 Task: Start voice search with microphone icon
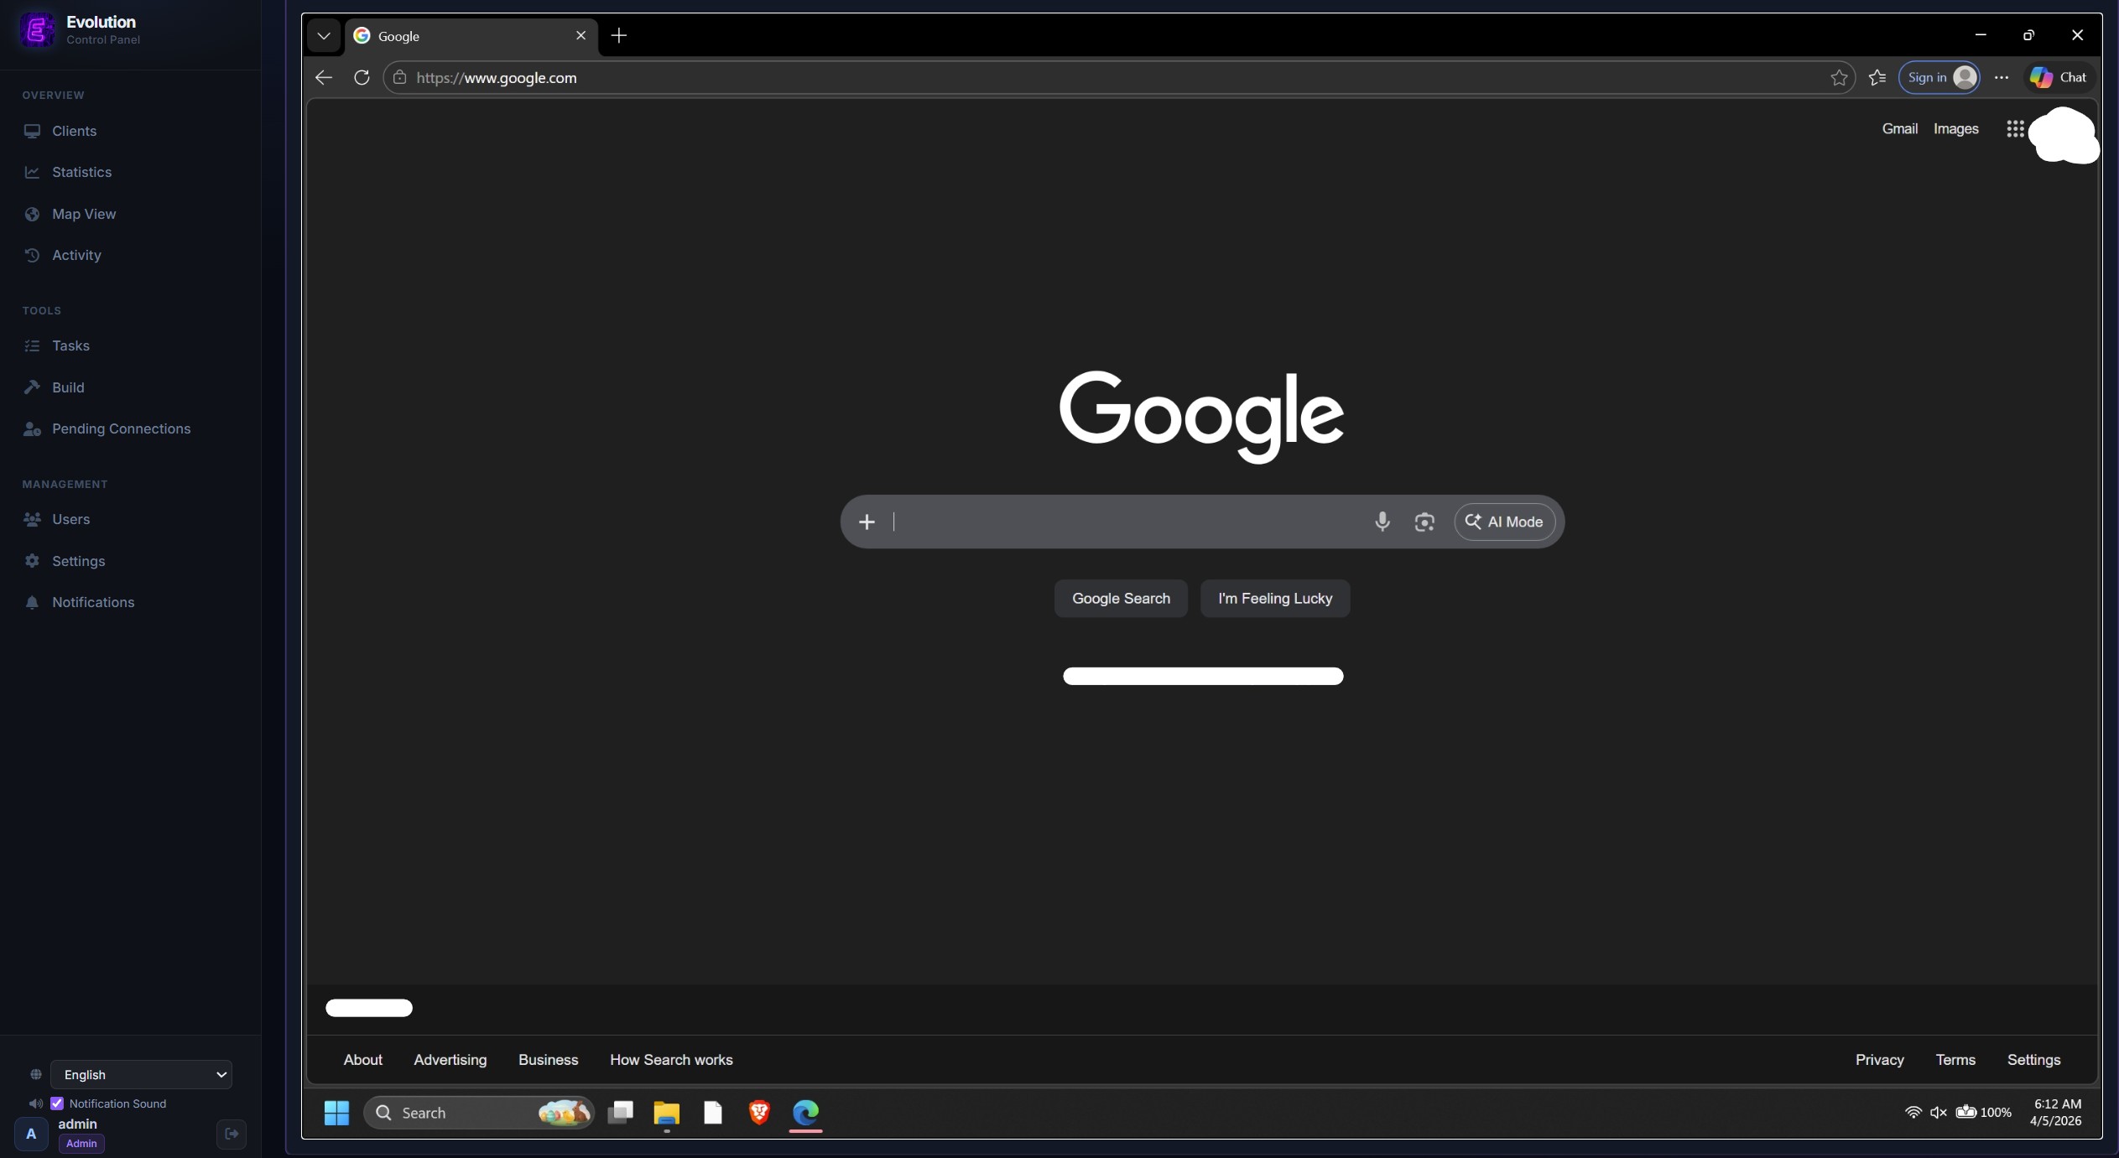(x=1382, y=522)
